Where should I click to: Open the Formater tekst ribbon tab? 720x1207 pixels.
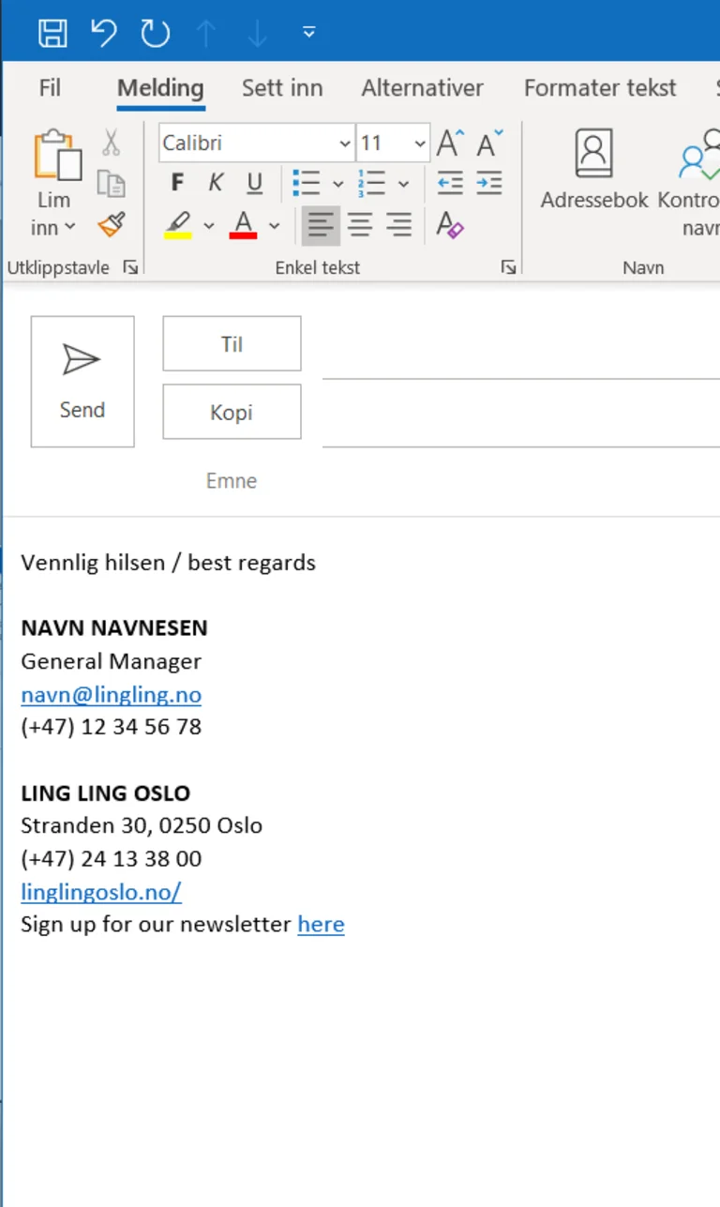click(x=600, y=88)
